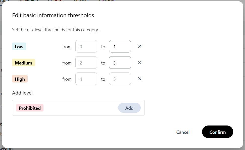This screenshot has width=245, height=150.
Task: Click the Low risk level badge
Action: point(19,46)
